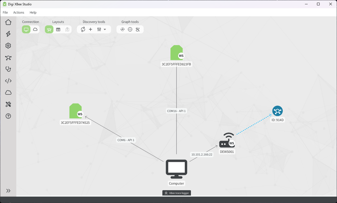This screenshot has width=337, height=203.
Task: Click the crosshair center graph tool
Action: tap(130, 29)
